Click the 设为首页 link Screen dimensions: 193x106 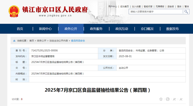[124, 7]
